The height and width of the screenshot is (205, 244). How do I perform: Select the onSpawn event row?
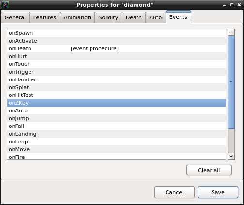pos(116,33)
